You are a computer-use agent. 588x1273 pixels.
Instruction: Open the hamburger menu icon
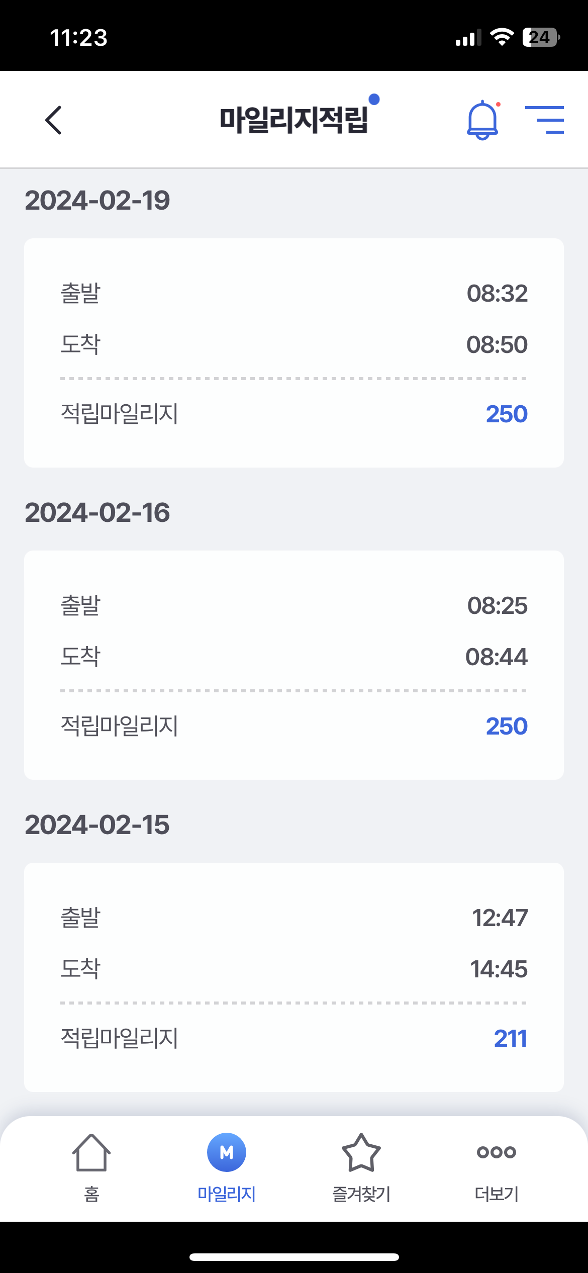coord(544,120)
